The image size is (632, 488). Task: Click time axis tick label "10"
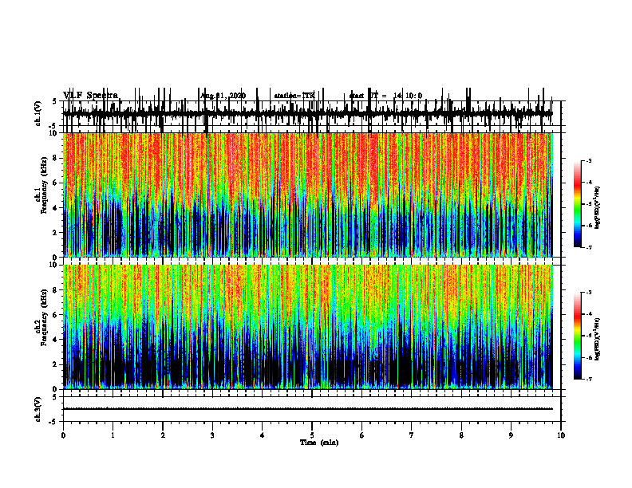[x=561, y=435]
